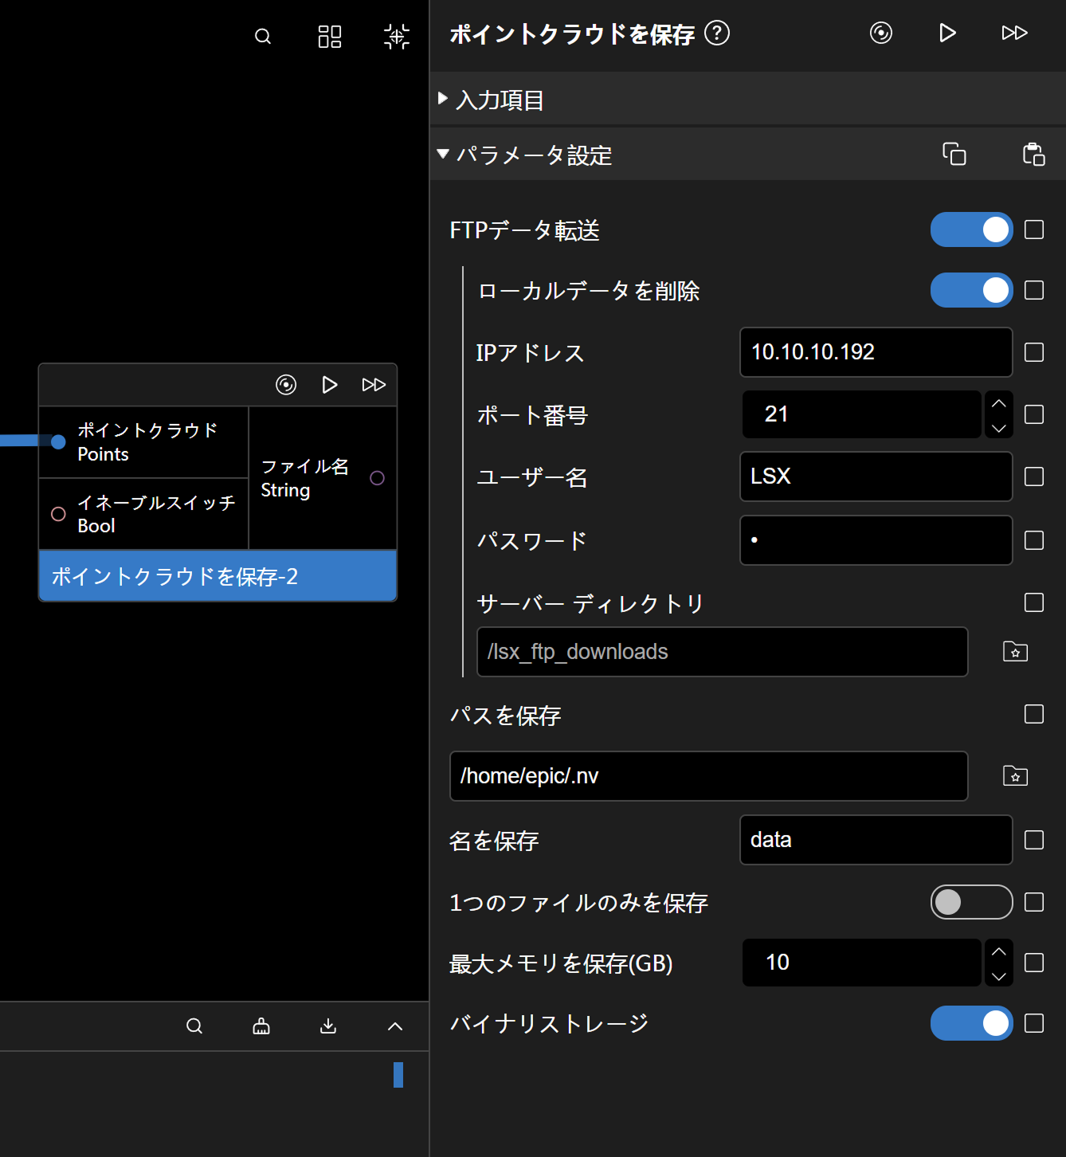Click the run play icon in panel header
The image size is (1066, 1157).
(947, 33)
